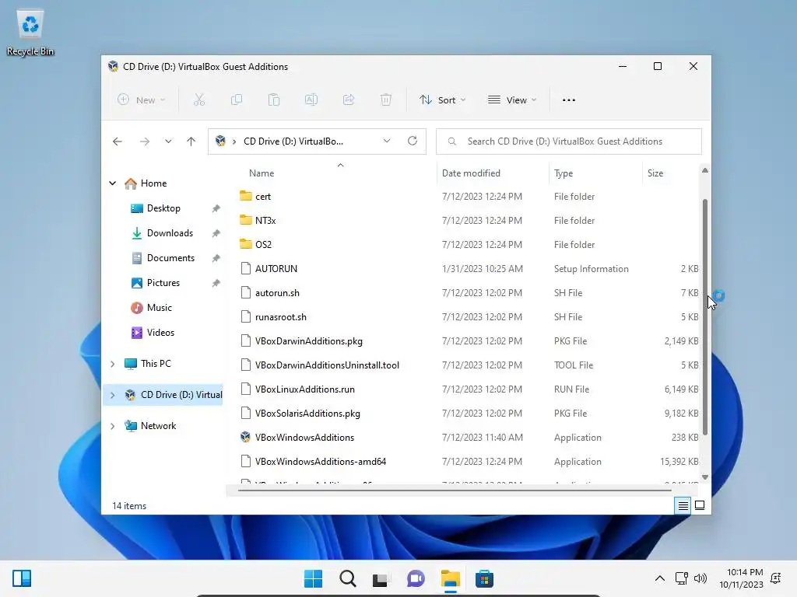Screen dimensions: 797x597
Task: Open Widgets panel from taskbar
Action: coord(22,578)
